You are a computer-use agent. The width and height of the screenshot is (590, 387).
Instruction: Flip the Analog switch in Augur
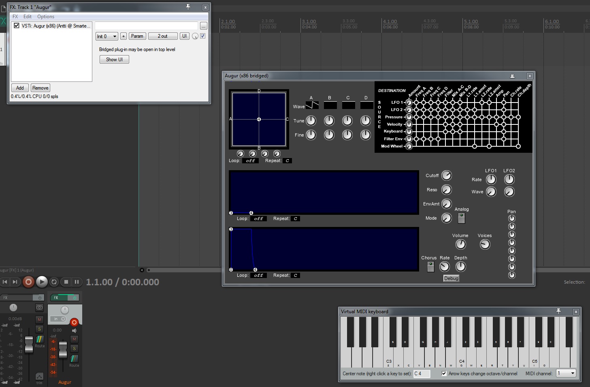pyautogui.click(x=461, y=218)
